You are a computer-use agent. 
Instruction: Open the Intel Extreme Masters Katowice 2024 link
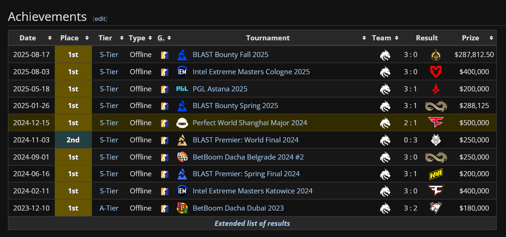click(253, 191)
